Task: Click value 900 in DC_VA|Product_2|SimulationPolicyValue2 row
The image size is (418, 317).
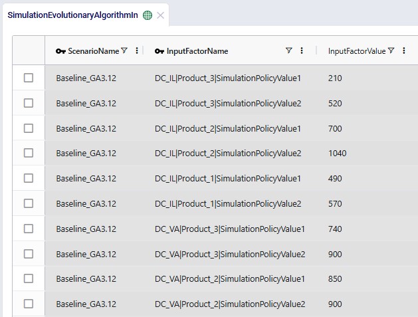Action: pos(335,304)
